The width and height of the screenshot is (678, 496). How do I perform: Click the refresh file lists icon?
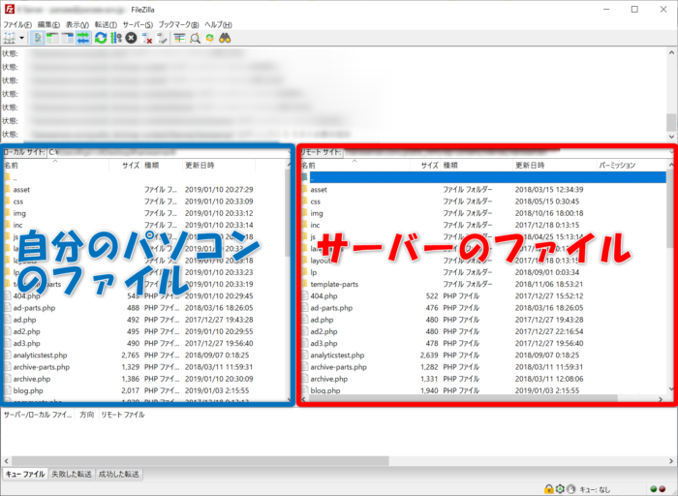(x=101, y=38)
